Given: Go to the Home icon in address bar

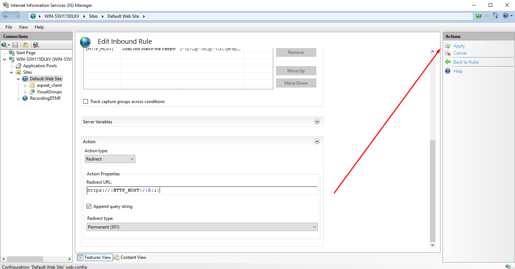Looking at the screenshot, I should (495, 16).
